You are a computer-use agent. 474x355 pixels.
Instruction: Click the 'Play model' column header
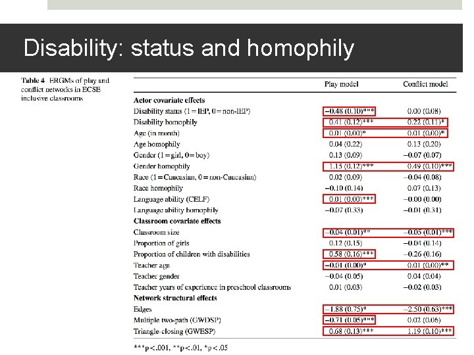tap(341, 84)
